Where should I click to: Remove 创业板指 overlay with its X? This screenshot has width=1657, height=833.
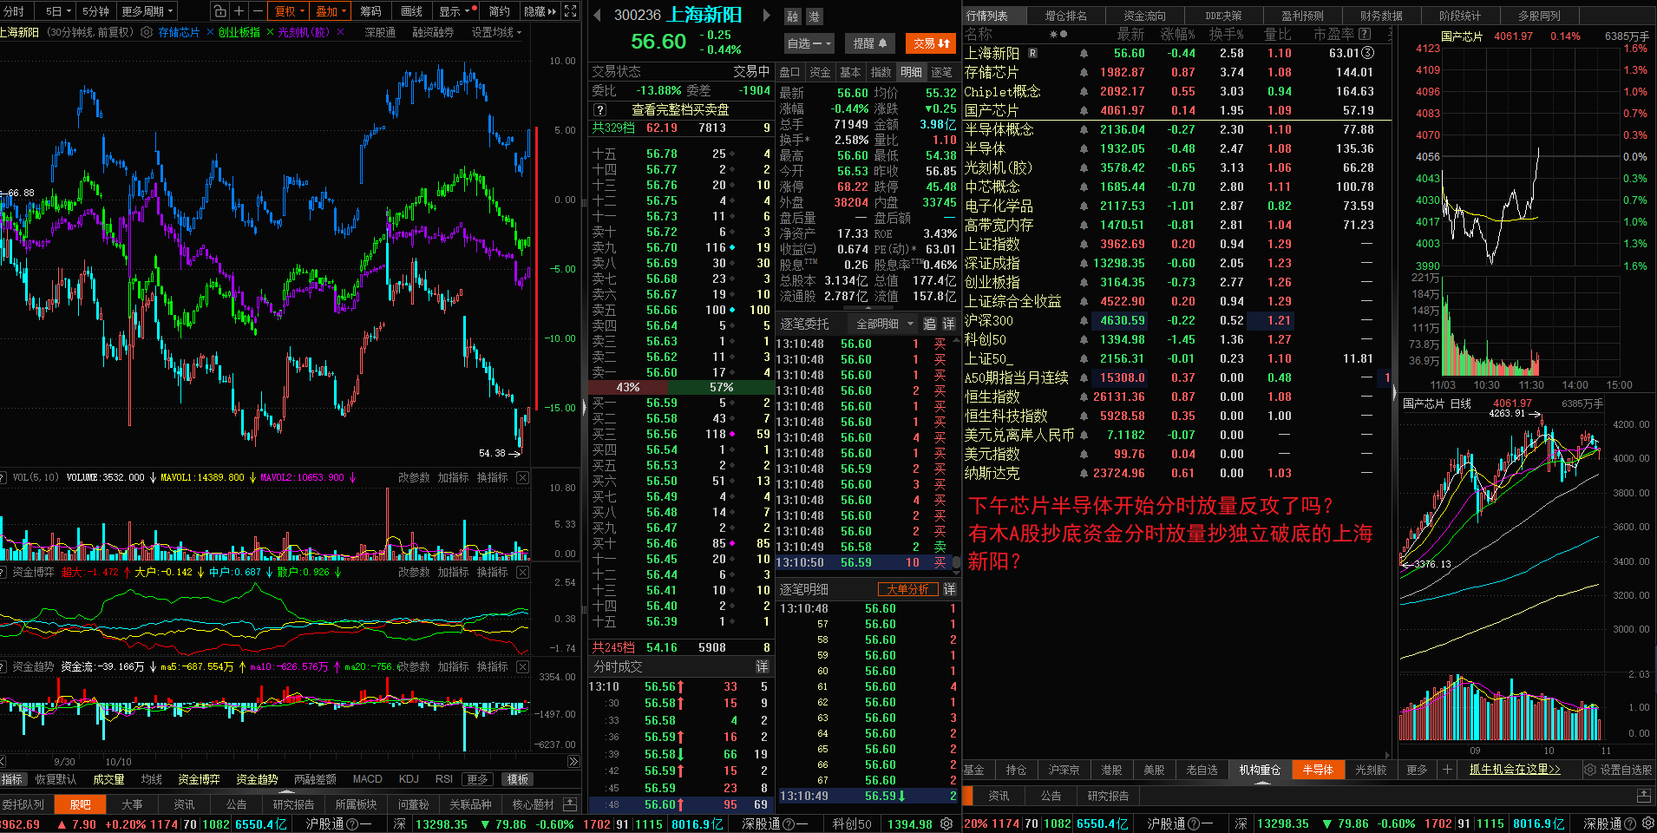[270, 32]
